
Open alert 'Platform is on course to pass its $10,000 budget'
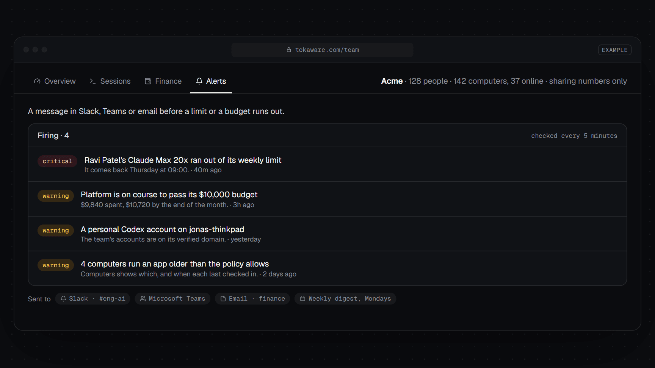pyautogui.click(x=327, y=199)
